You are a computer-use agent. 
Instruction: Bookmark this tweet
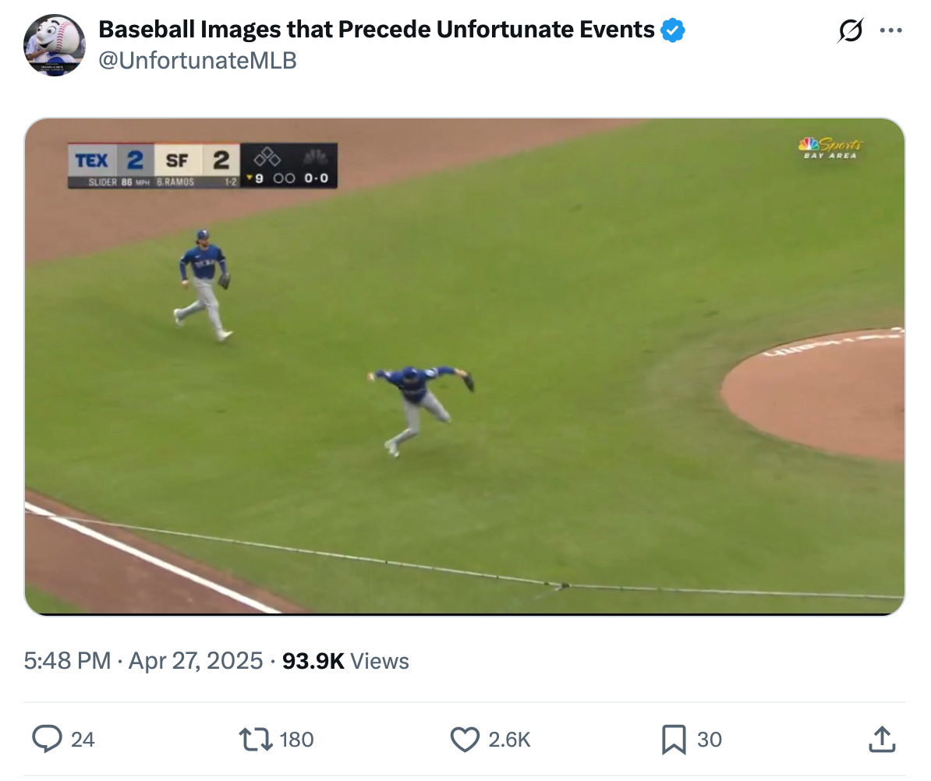tap(674, 740)
